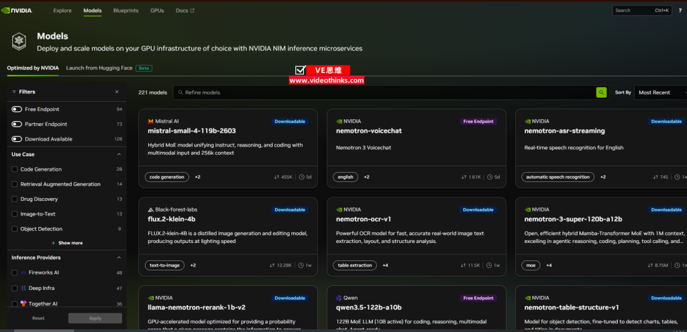Check the Code Generation checkbox
687x332 pixels.
(x=15, y=169)
